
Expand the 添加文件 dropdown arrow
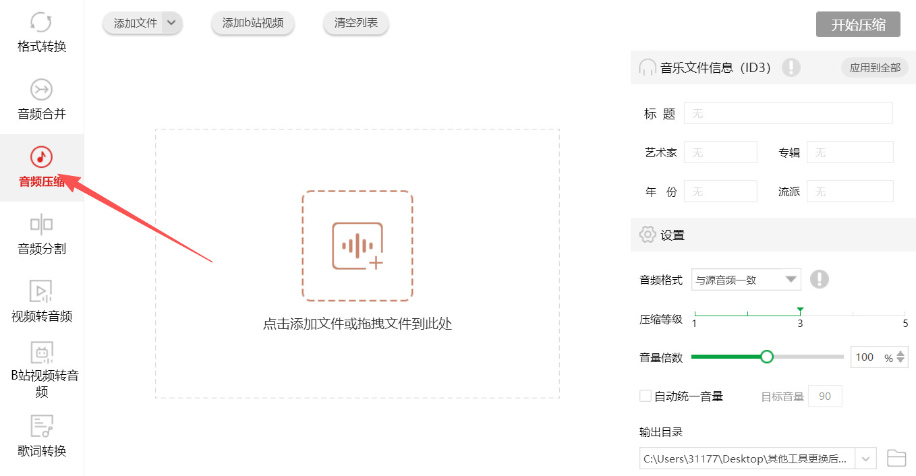(171, 23)
